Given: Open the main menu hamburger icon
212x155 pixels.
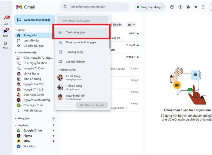Looking at the screenshot, I should coord(5,7).
